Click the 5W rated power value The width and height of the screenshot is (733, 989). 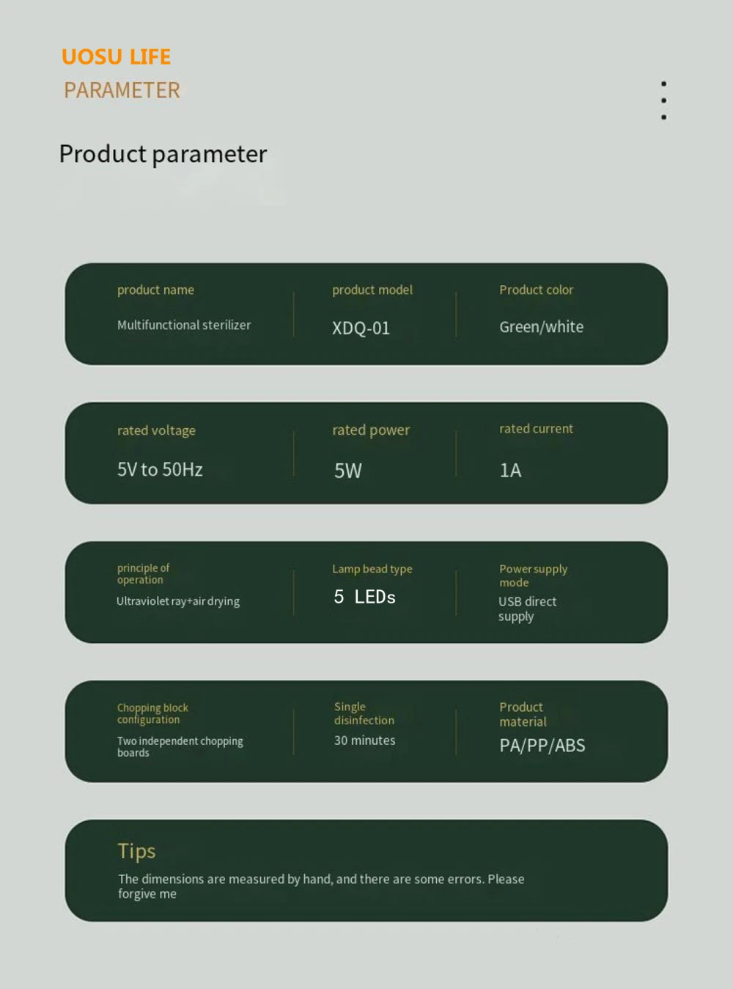tap(348, 471)
